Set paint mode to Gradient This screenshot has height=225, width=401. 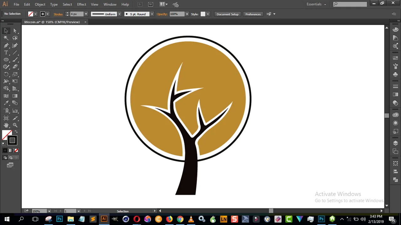pyautogui.click(x=11, y=151)
